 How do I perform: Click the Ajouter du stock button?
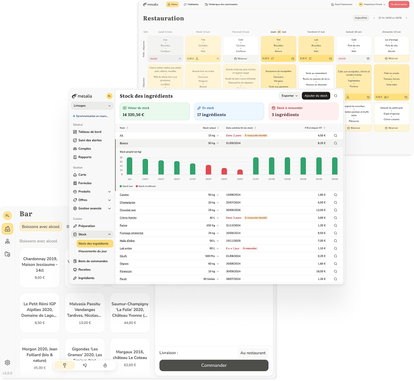[316, 96]
